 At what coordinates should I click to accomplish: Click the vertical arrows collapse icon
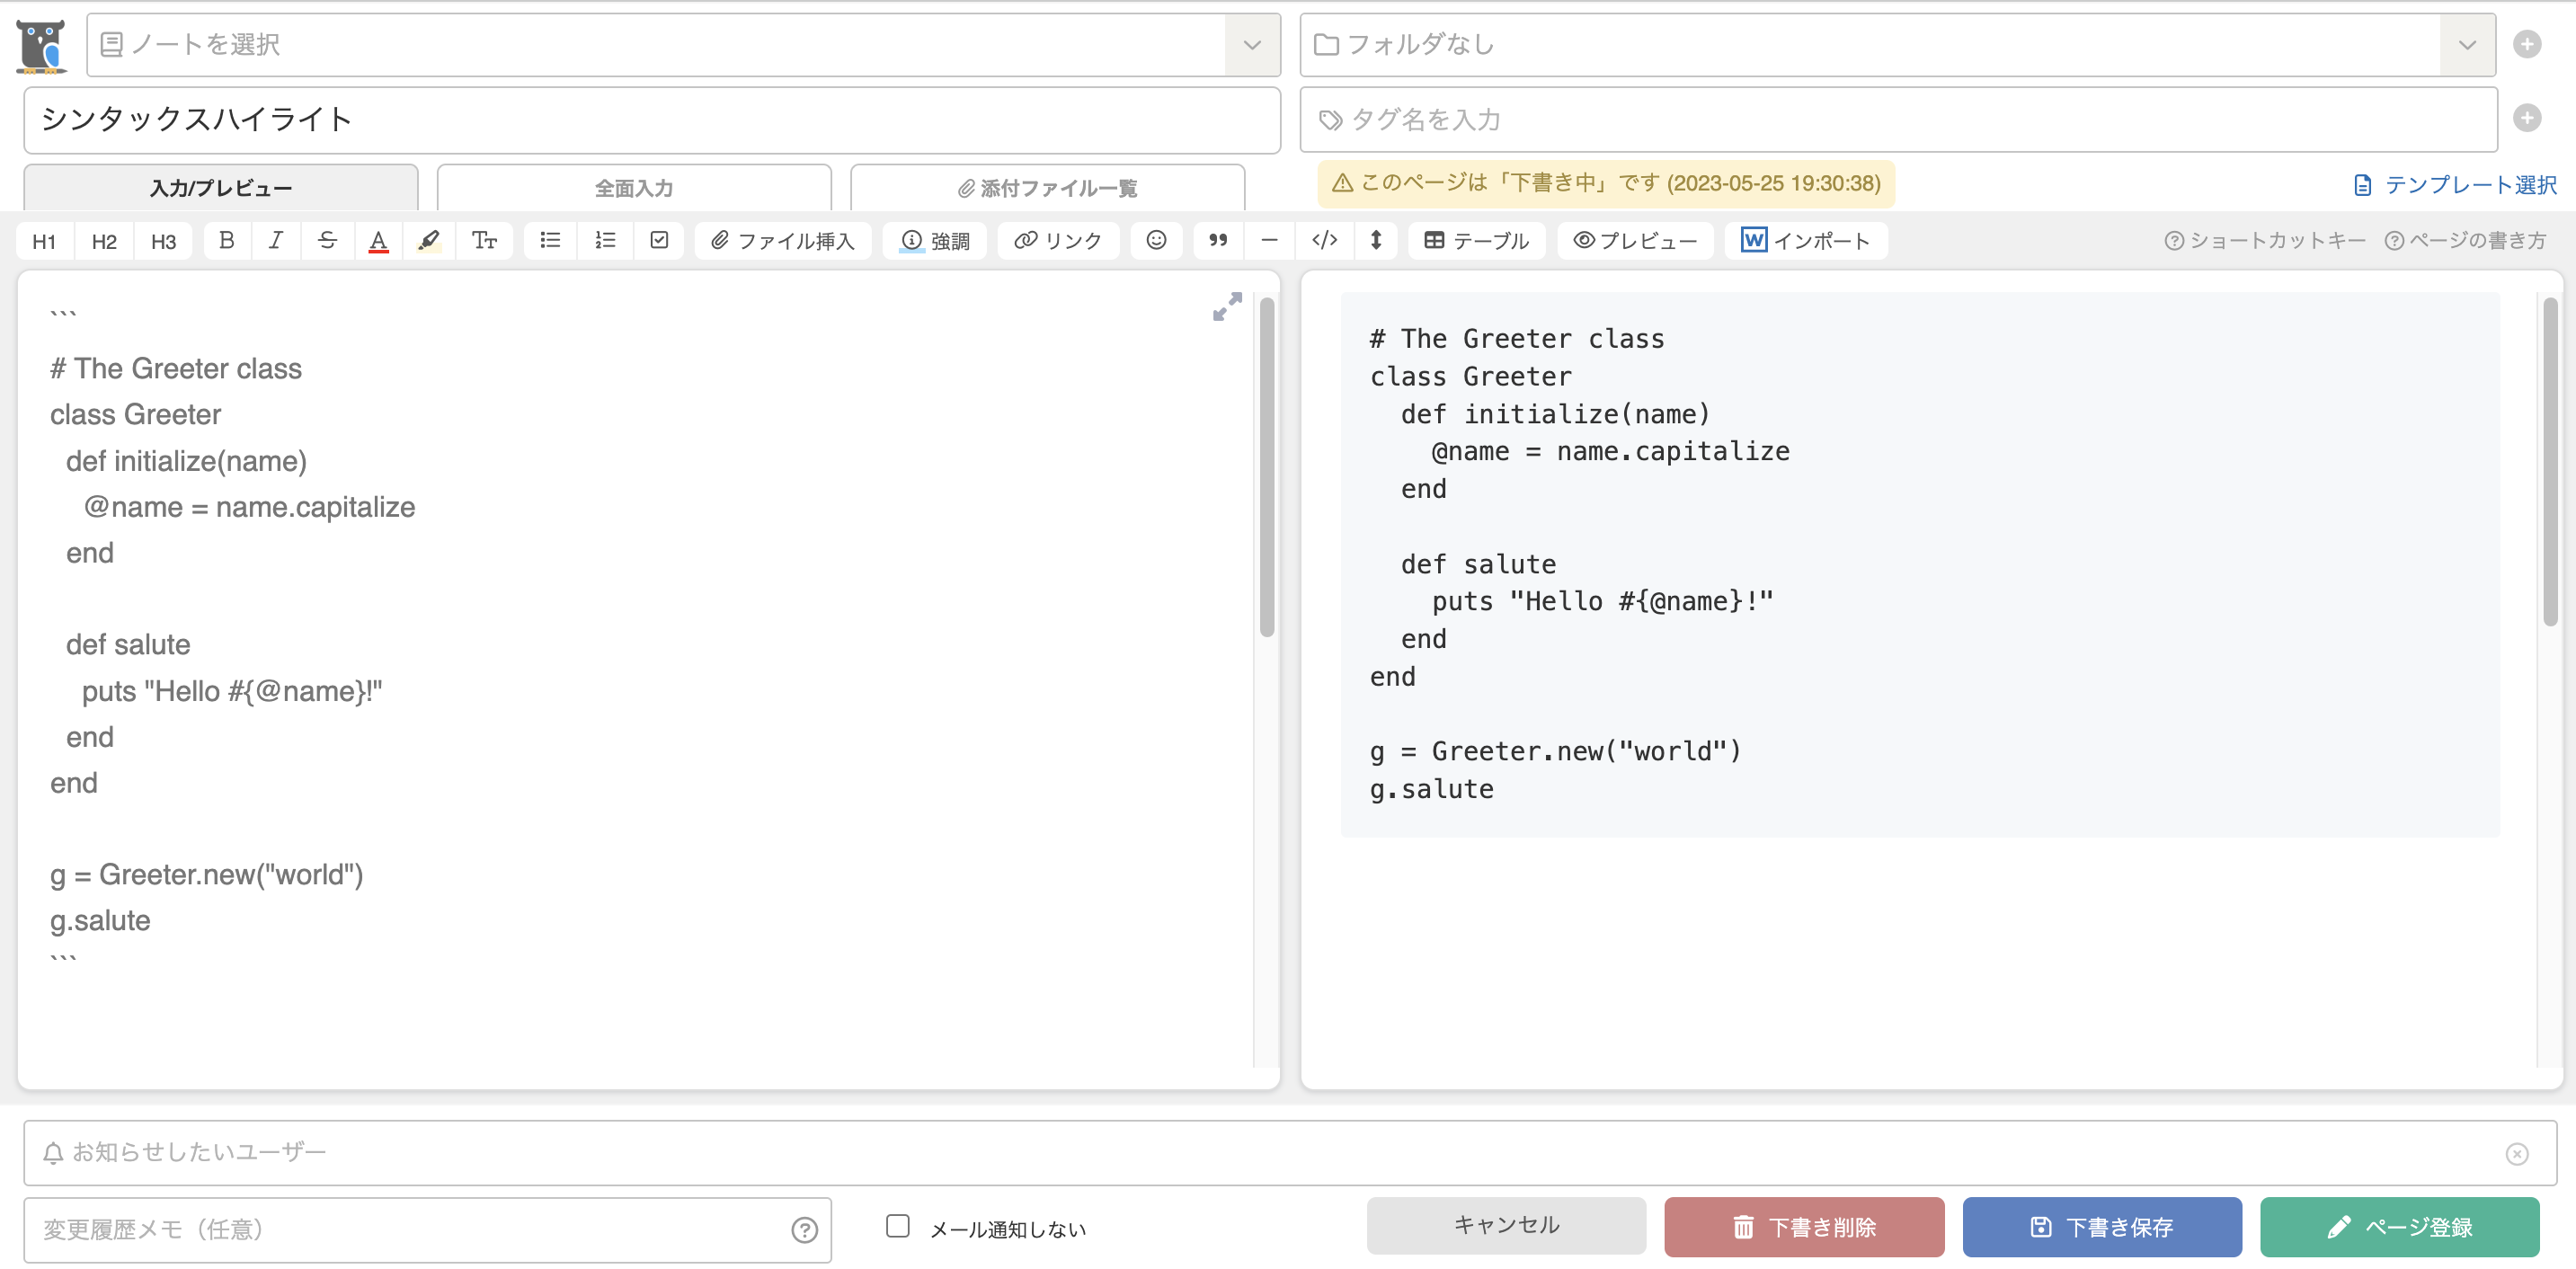coord(1376,240)
